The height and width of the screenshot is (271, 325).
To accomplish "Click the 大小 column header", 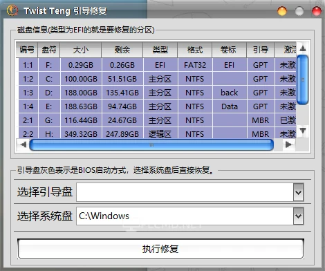I will [81, 50].
